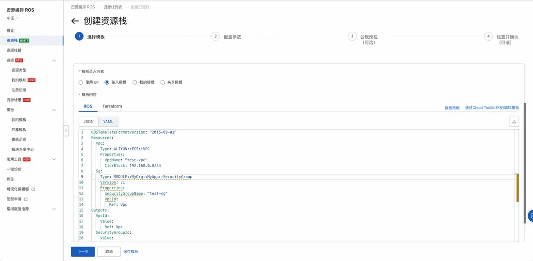This screenshot has width=533, height=261.
Task: Open the ROS template tab
Action: tap(88, 106)
